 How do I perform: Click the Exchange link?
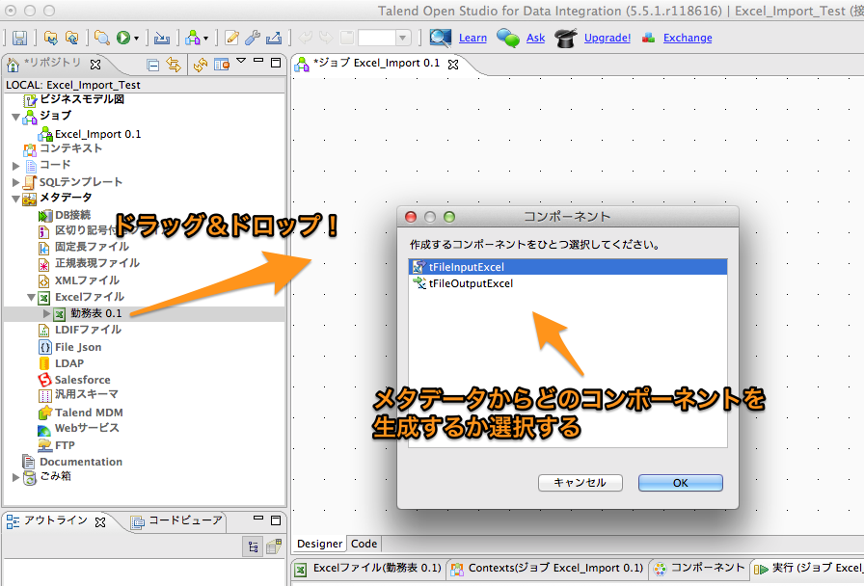tap(688, 38)
